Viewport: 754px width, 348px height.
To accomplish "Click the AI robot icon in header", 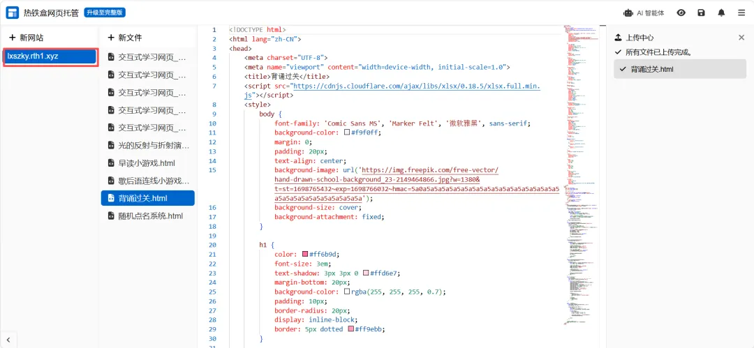I will (x=628, y=13).
